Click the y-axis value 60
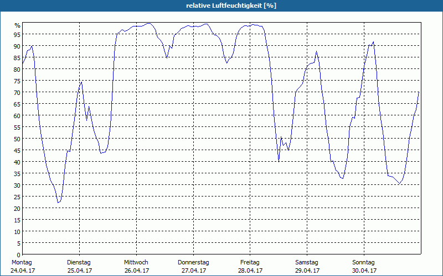The image size is (443, 276). click(x=17, y=115)
